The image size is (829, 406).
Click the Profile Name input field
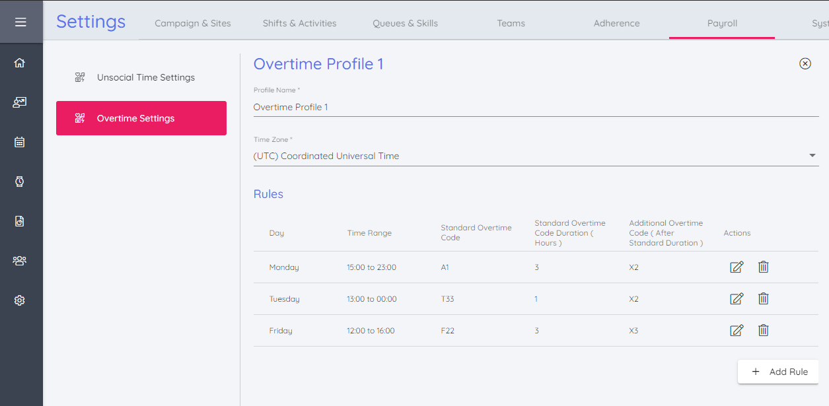coord(535,107)
